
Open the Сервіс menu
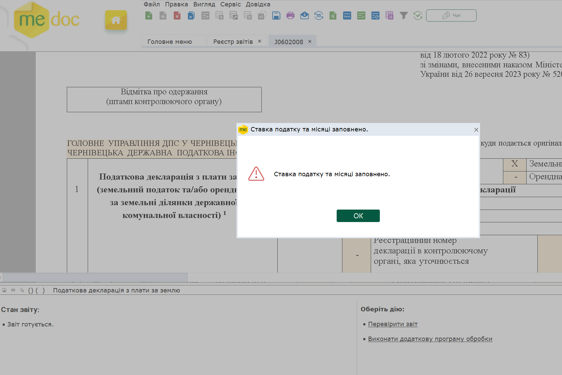click(x=230, y=4)
